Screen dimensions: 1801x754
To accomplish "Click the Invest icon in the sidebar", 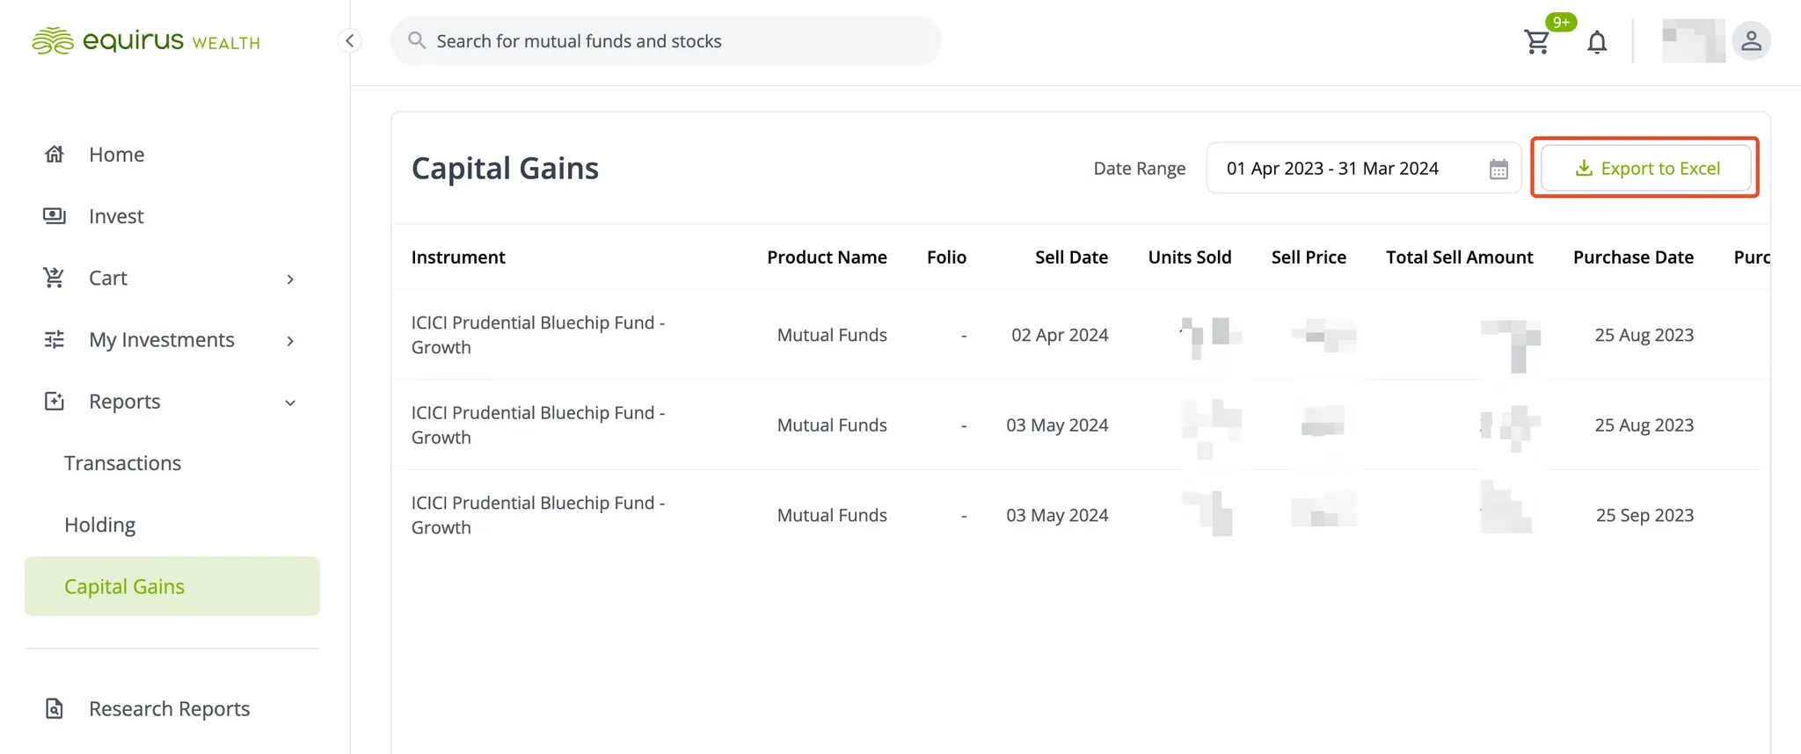I will [x=55, y=216].
